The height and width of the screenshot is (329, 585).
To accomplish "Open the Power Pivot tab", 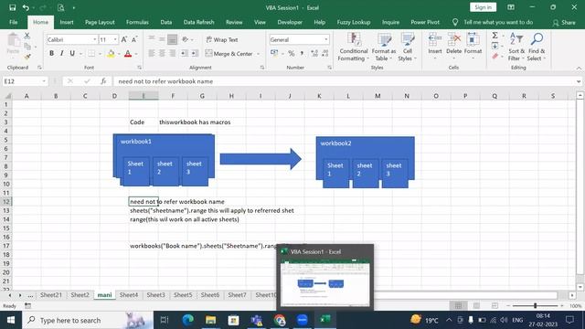I will pos(425,22).
